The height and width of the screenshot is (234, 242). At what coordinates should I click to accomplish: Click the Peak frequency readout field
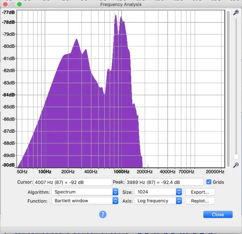pos(164,182)
